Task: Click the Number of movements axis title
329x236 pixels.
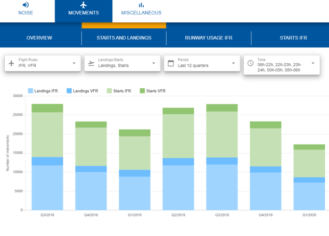Action: coord(8,153)
